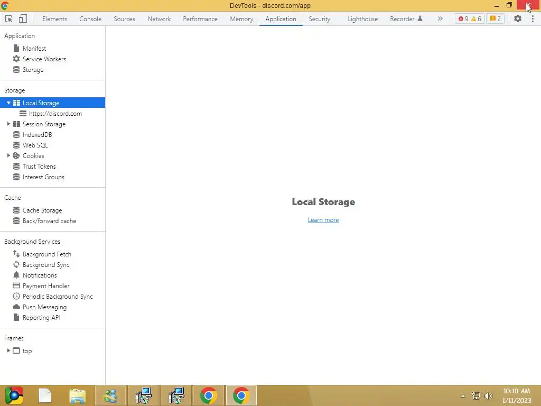Follow the Learn more link
This screenshot has height=406, width=541.
(x=323, y=220)
